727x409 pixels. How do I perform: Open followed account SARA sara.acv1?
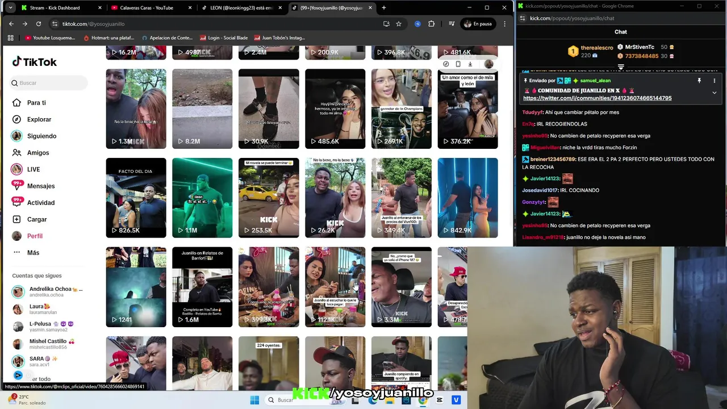click(35, 361)
